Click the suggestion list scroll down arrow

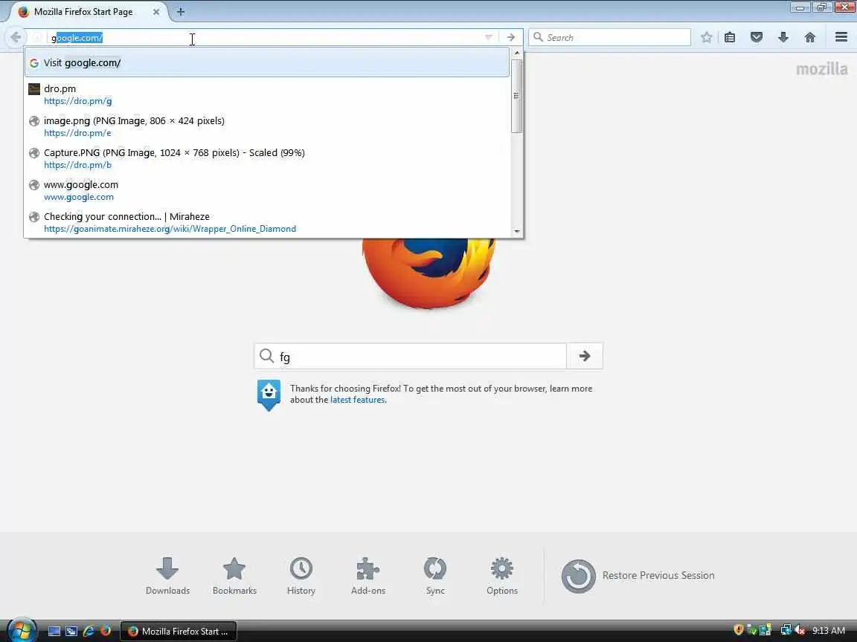(516, 232)
